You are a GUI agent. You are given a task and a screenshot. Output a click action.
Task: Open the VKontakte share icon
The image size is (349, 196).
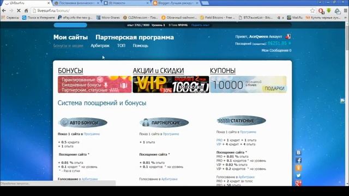pos(298,152)
